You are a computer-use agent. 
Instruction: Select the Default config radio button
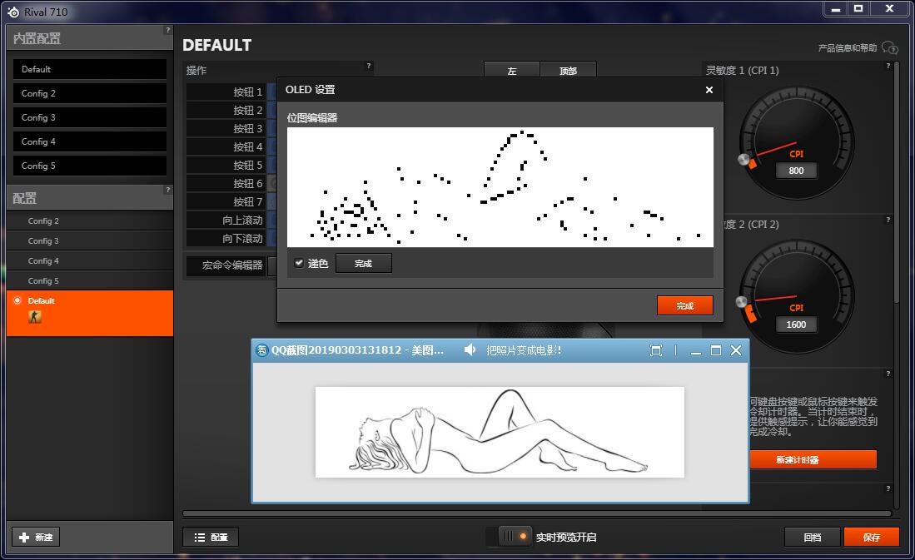(17, 300)
